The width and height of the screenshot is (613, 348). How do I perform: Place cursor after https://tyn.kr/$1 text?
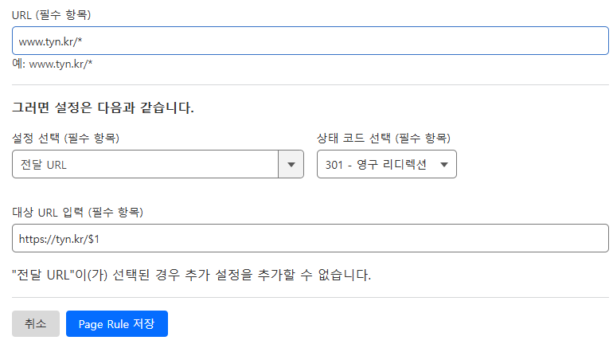click(100, 239)
